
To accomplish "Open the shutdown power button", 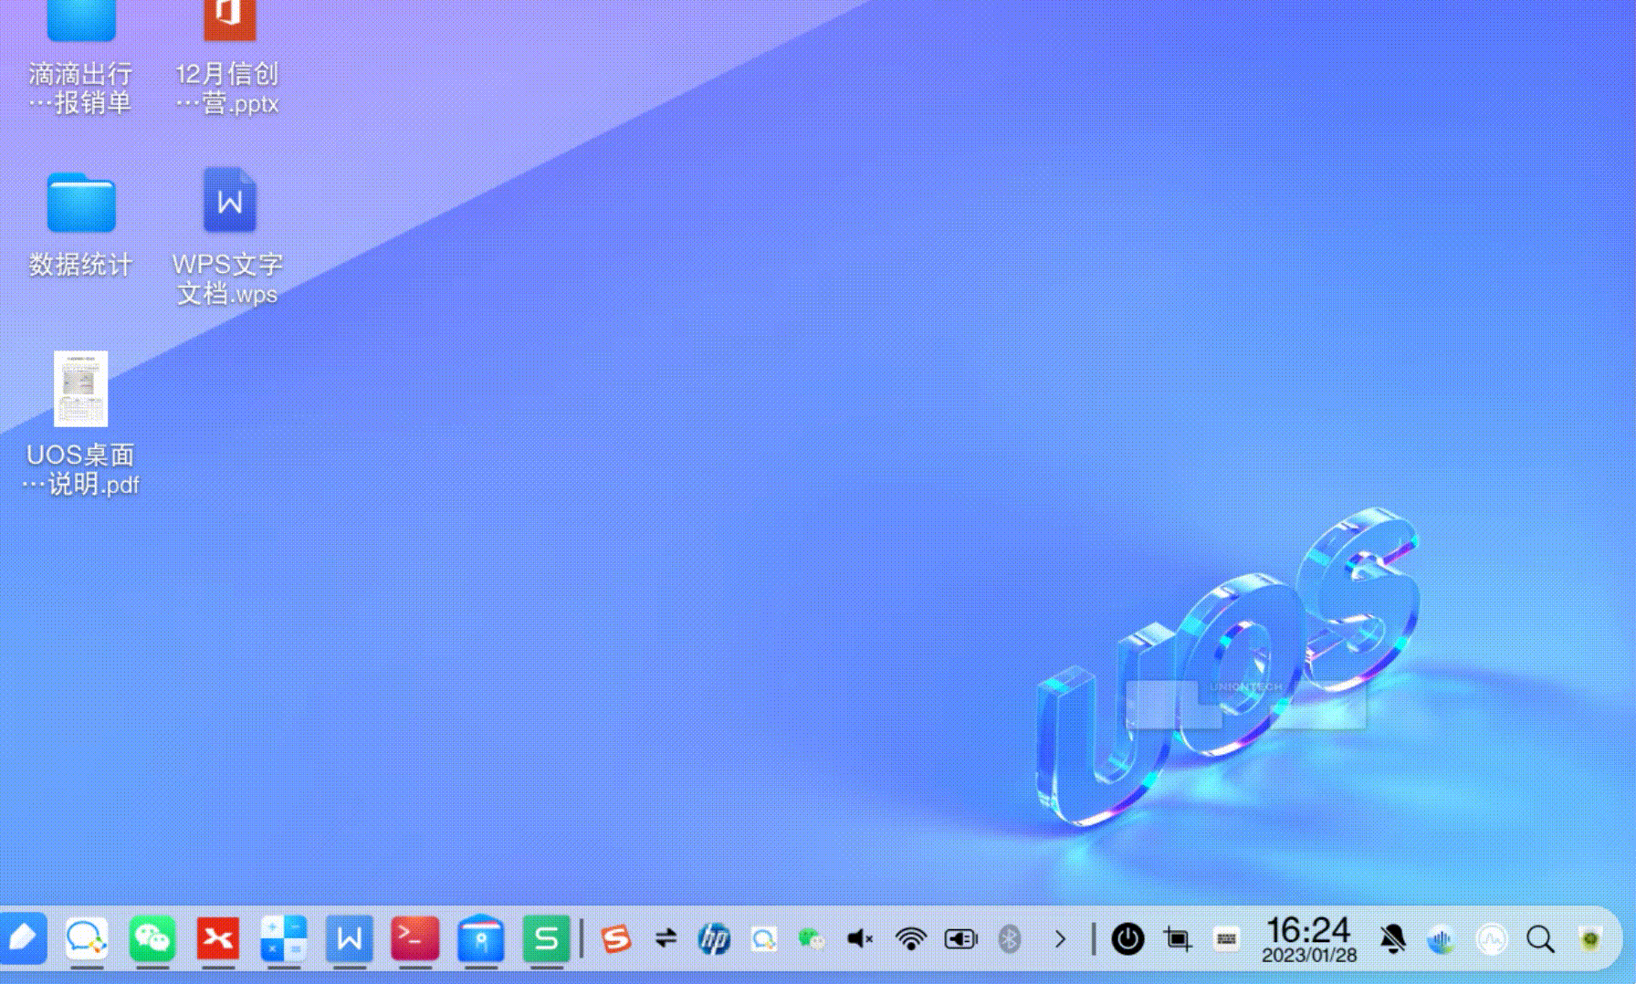I will pyautogui.click(x=1127, y=938).
